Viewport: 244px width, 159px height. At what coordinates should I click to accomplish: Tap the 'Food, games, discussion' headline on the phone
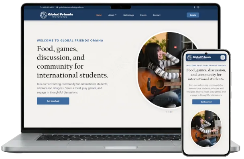click(x=206, y=75)
